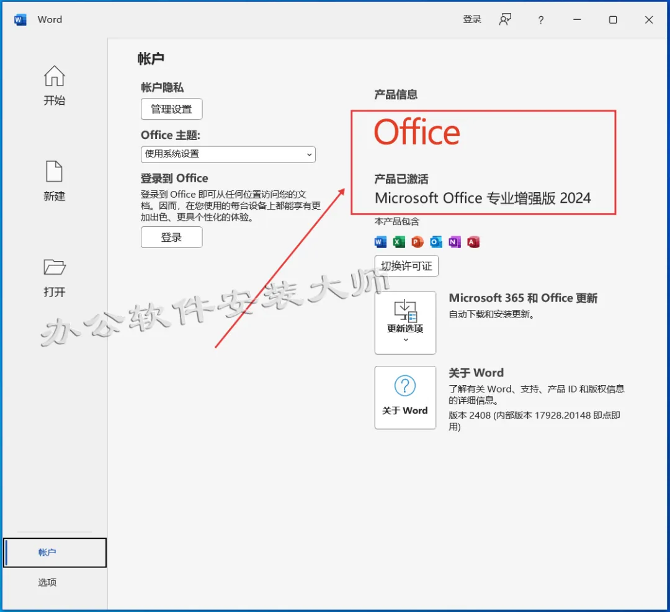
Task: Click the PowerPoint product icon
Action: (x=417, y=242)
